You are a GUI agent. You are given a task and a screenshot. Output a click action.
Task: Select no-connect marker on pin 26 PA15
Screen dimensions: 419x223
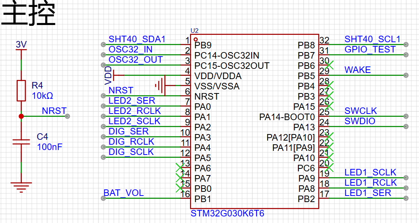[330, 106]
